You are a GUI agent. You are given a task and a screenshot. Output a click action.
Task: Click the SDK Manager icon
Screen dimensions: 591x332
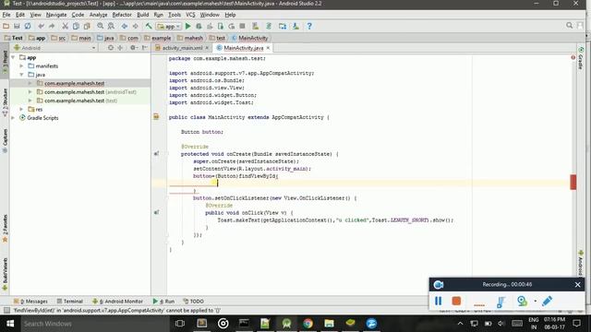pos(295,27)
